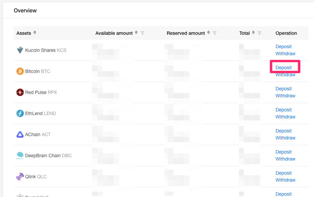Withdraw Kucoin Shares KCS
Viewport: 314px width, 197px height.
[x=285, y=54]
